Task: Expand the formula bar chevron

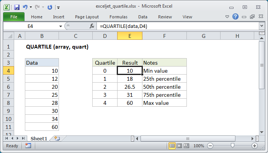Action: 261,26
